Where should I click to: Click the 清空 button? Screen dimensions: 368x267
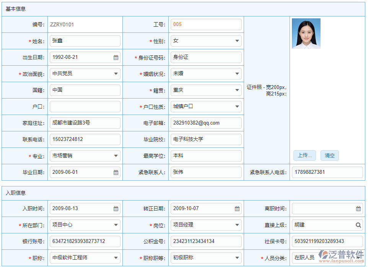coord(329,155)
